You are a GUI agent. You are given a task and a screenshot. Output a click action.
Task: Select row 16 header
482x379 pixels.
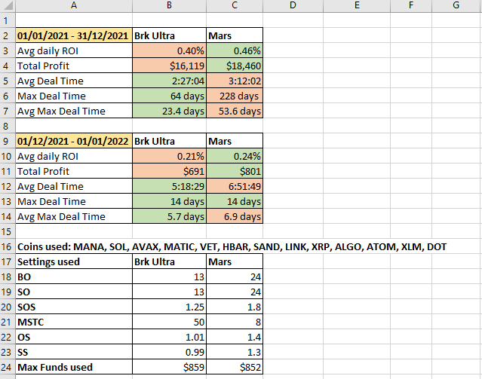[8, 246]
